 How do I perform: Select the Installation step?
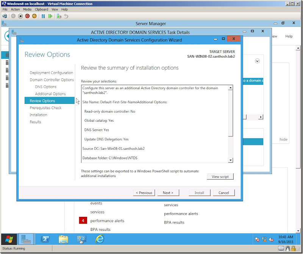(38, 115)
